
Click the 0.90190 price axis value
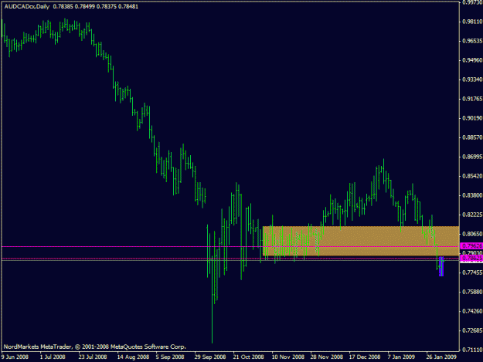click(472, 118)
